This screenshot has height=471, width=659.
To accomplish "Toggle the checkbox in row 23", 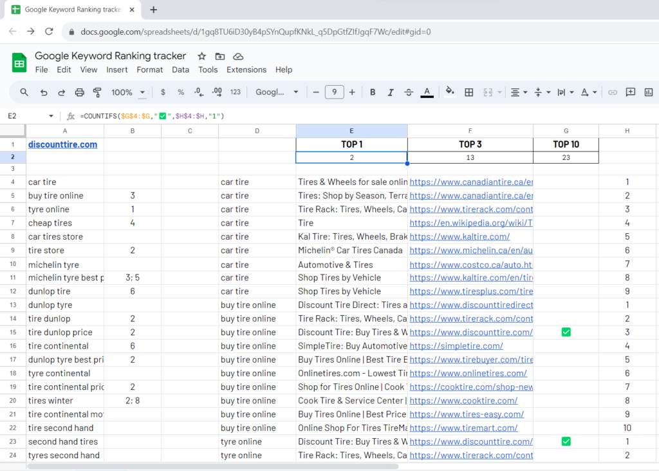I will tap(566, 441).
